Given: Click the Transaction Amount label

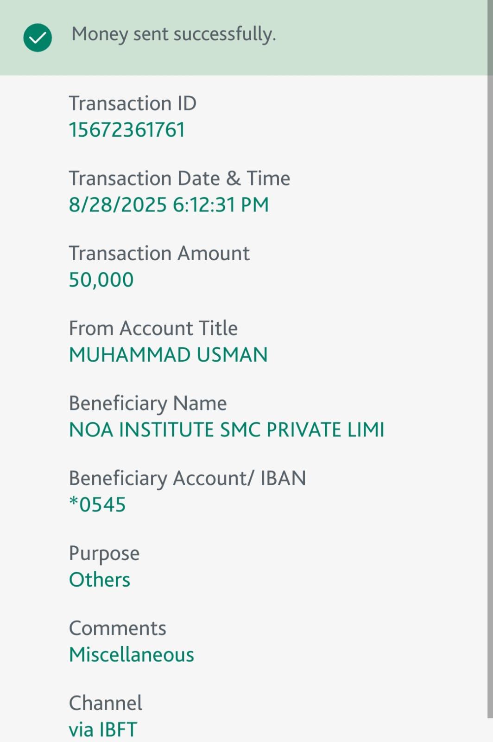Looking at the screenshot, I should tap(159, 253).
